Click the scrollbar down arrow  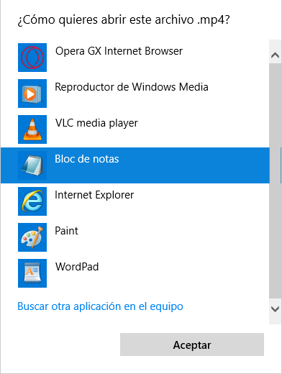click(x=275, y=309)
